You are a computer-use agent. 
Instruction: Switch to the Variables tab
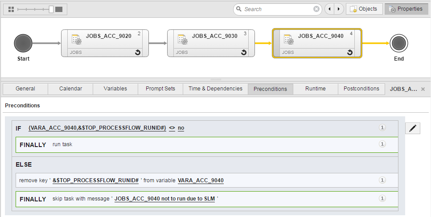pyautogui.click(x=115, y=89)
